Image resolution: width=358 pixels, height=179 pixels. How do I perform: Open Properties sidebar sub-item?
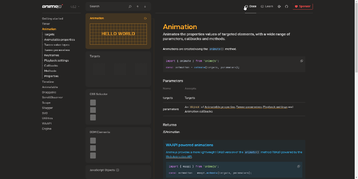click(x=51, y=76)
